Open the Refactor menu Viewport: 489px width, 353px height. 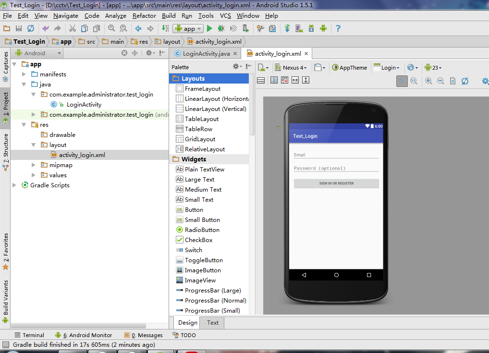tap(144, 15)
